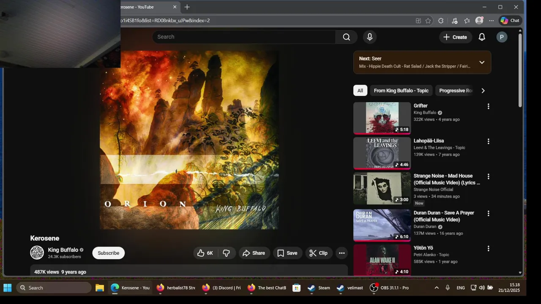Open Lahopää-Liisa video thumbnail
The height and width of the screenshot is (304, 541).
coord(382,153)
